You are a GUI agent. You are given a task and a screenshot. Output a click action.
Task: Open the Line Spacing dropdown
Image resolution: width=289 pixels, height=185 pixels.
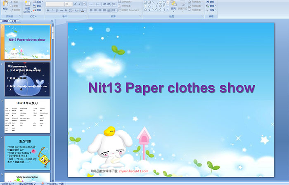click(x=114, y=4)
